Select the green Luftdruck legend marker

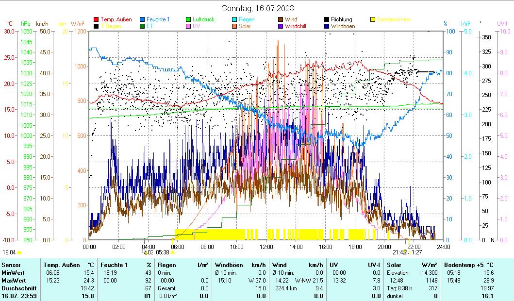tap(189, 19)
